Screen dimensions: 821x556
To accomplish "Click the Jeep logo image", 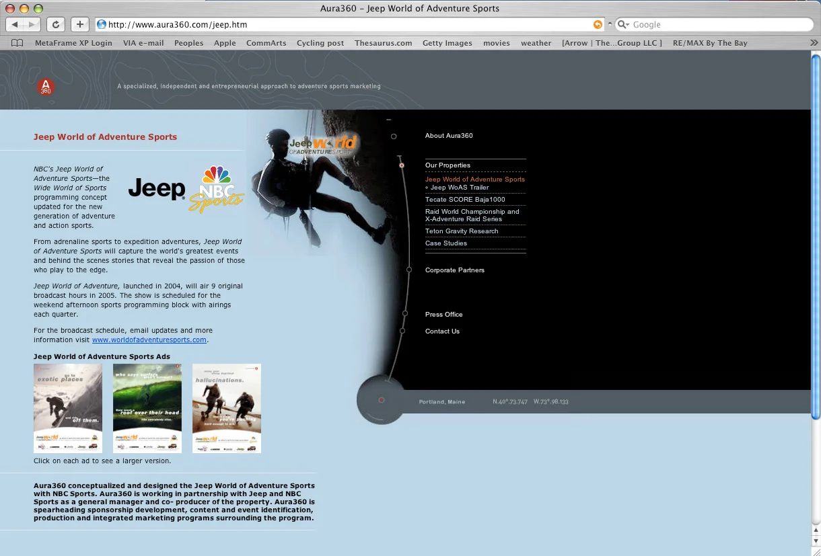I will 157,189.
